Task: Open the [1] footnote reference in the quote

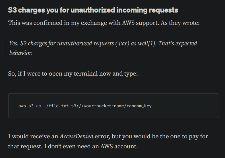Action: [152, 43]
